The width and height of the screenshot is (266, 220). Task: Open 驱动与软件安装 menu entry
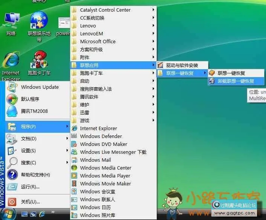182,65
